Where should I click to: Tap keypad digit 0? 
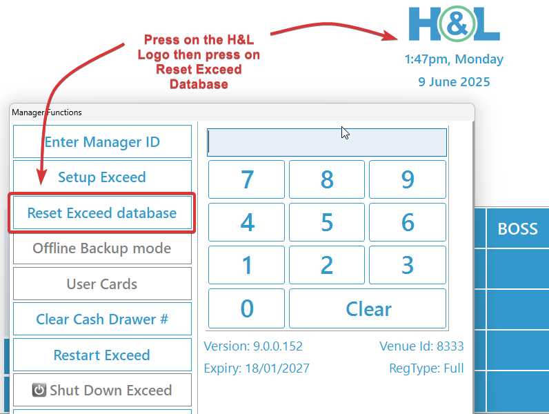246,308
